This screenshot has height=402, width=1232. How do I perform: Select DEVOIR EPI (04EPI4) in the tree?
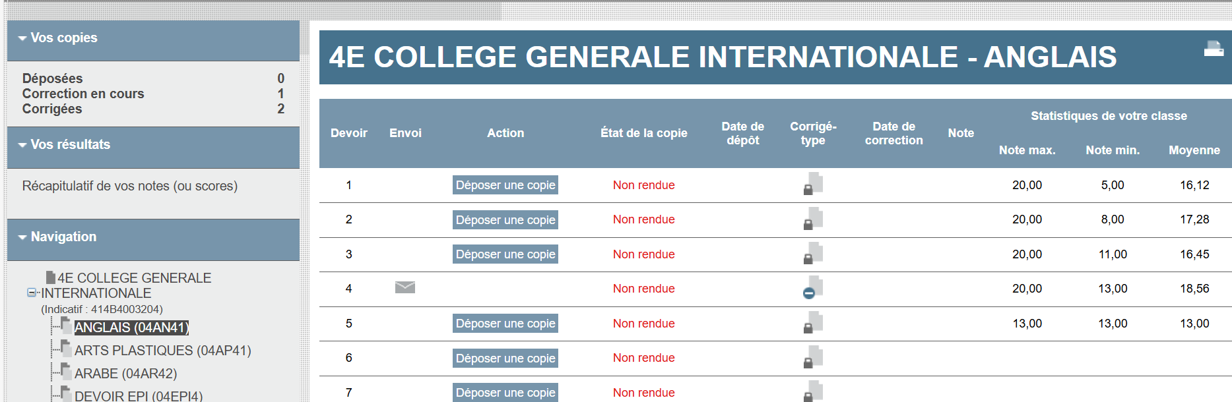pos(139,395)
